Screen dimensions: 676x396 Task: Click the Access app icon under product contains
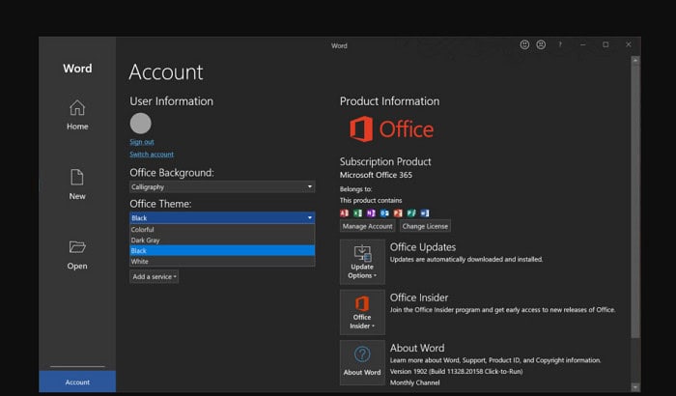(344, 213)
